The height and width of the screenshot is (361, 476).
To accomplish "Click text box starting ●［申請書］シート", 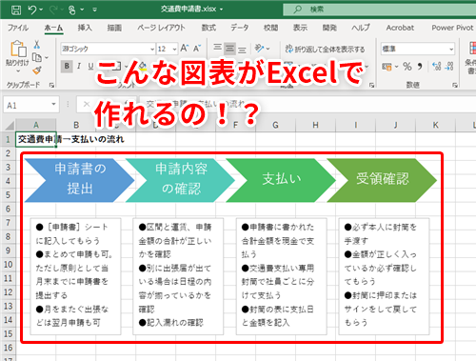I will 75,276.
